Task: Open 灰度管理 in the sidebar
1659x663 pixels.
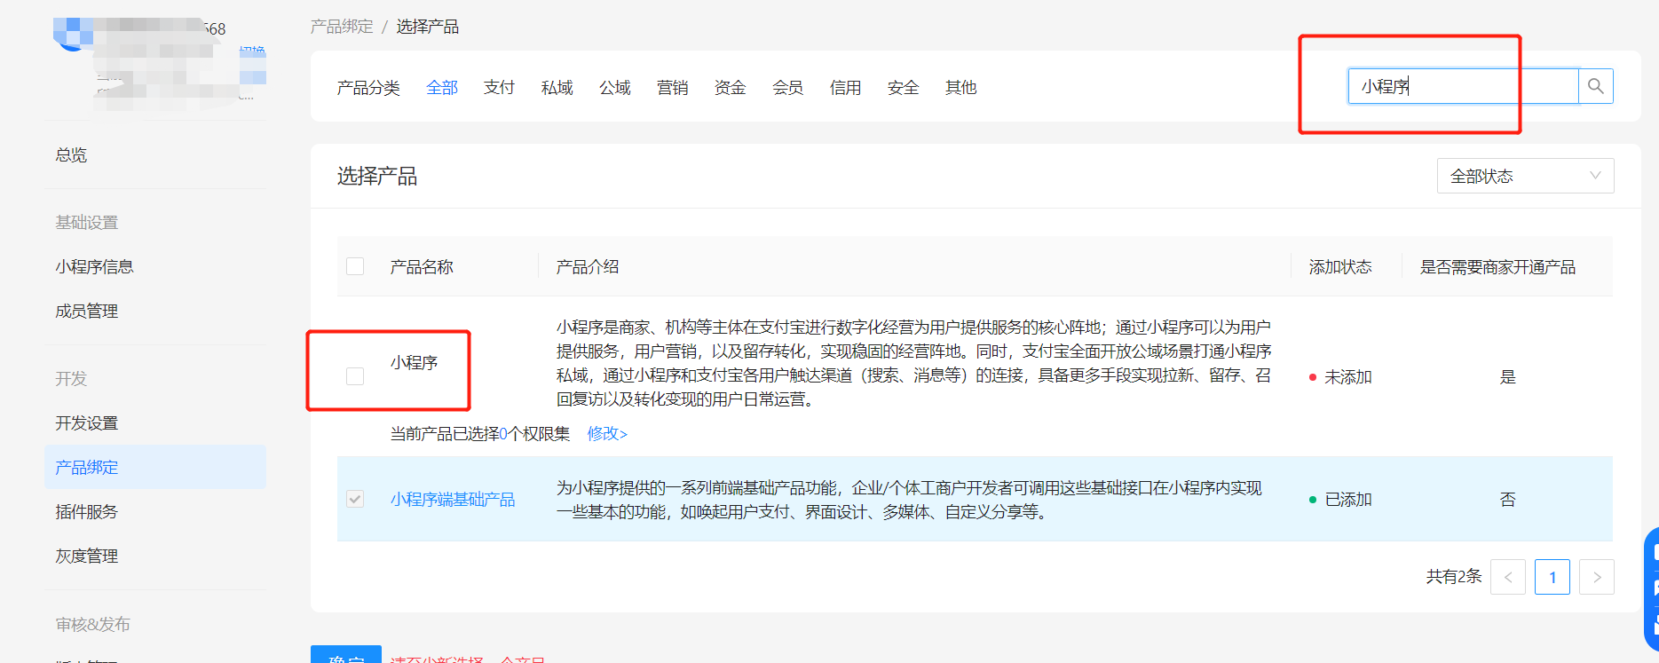Action: [86, 556]
